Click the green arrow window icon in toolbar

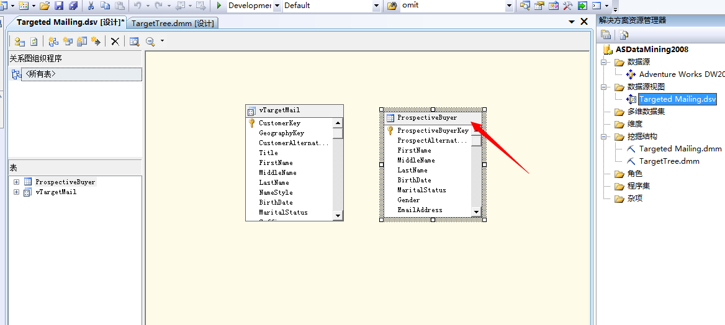(582, 6)
